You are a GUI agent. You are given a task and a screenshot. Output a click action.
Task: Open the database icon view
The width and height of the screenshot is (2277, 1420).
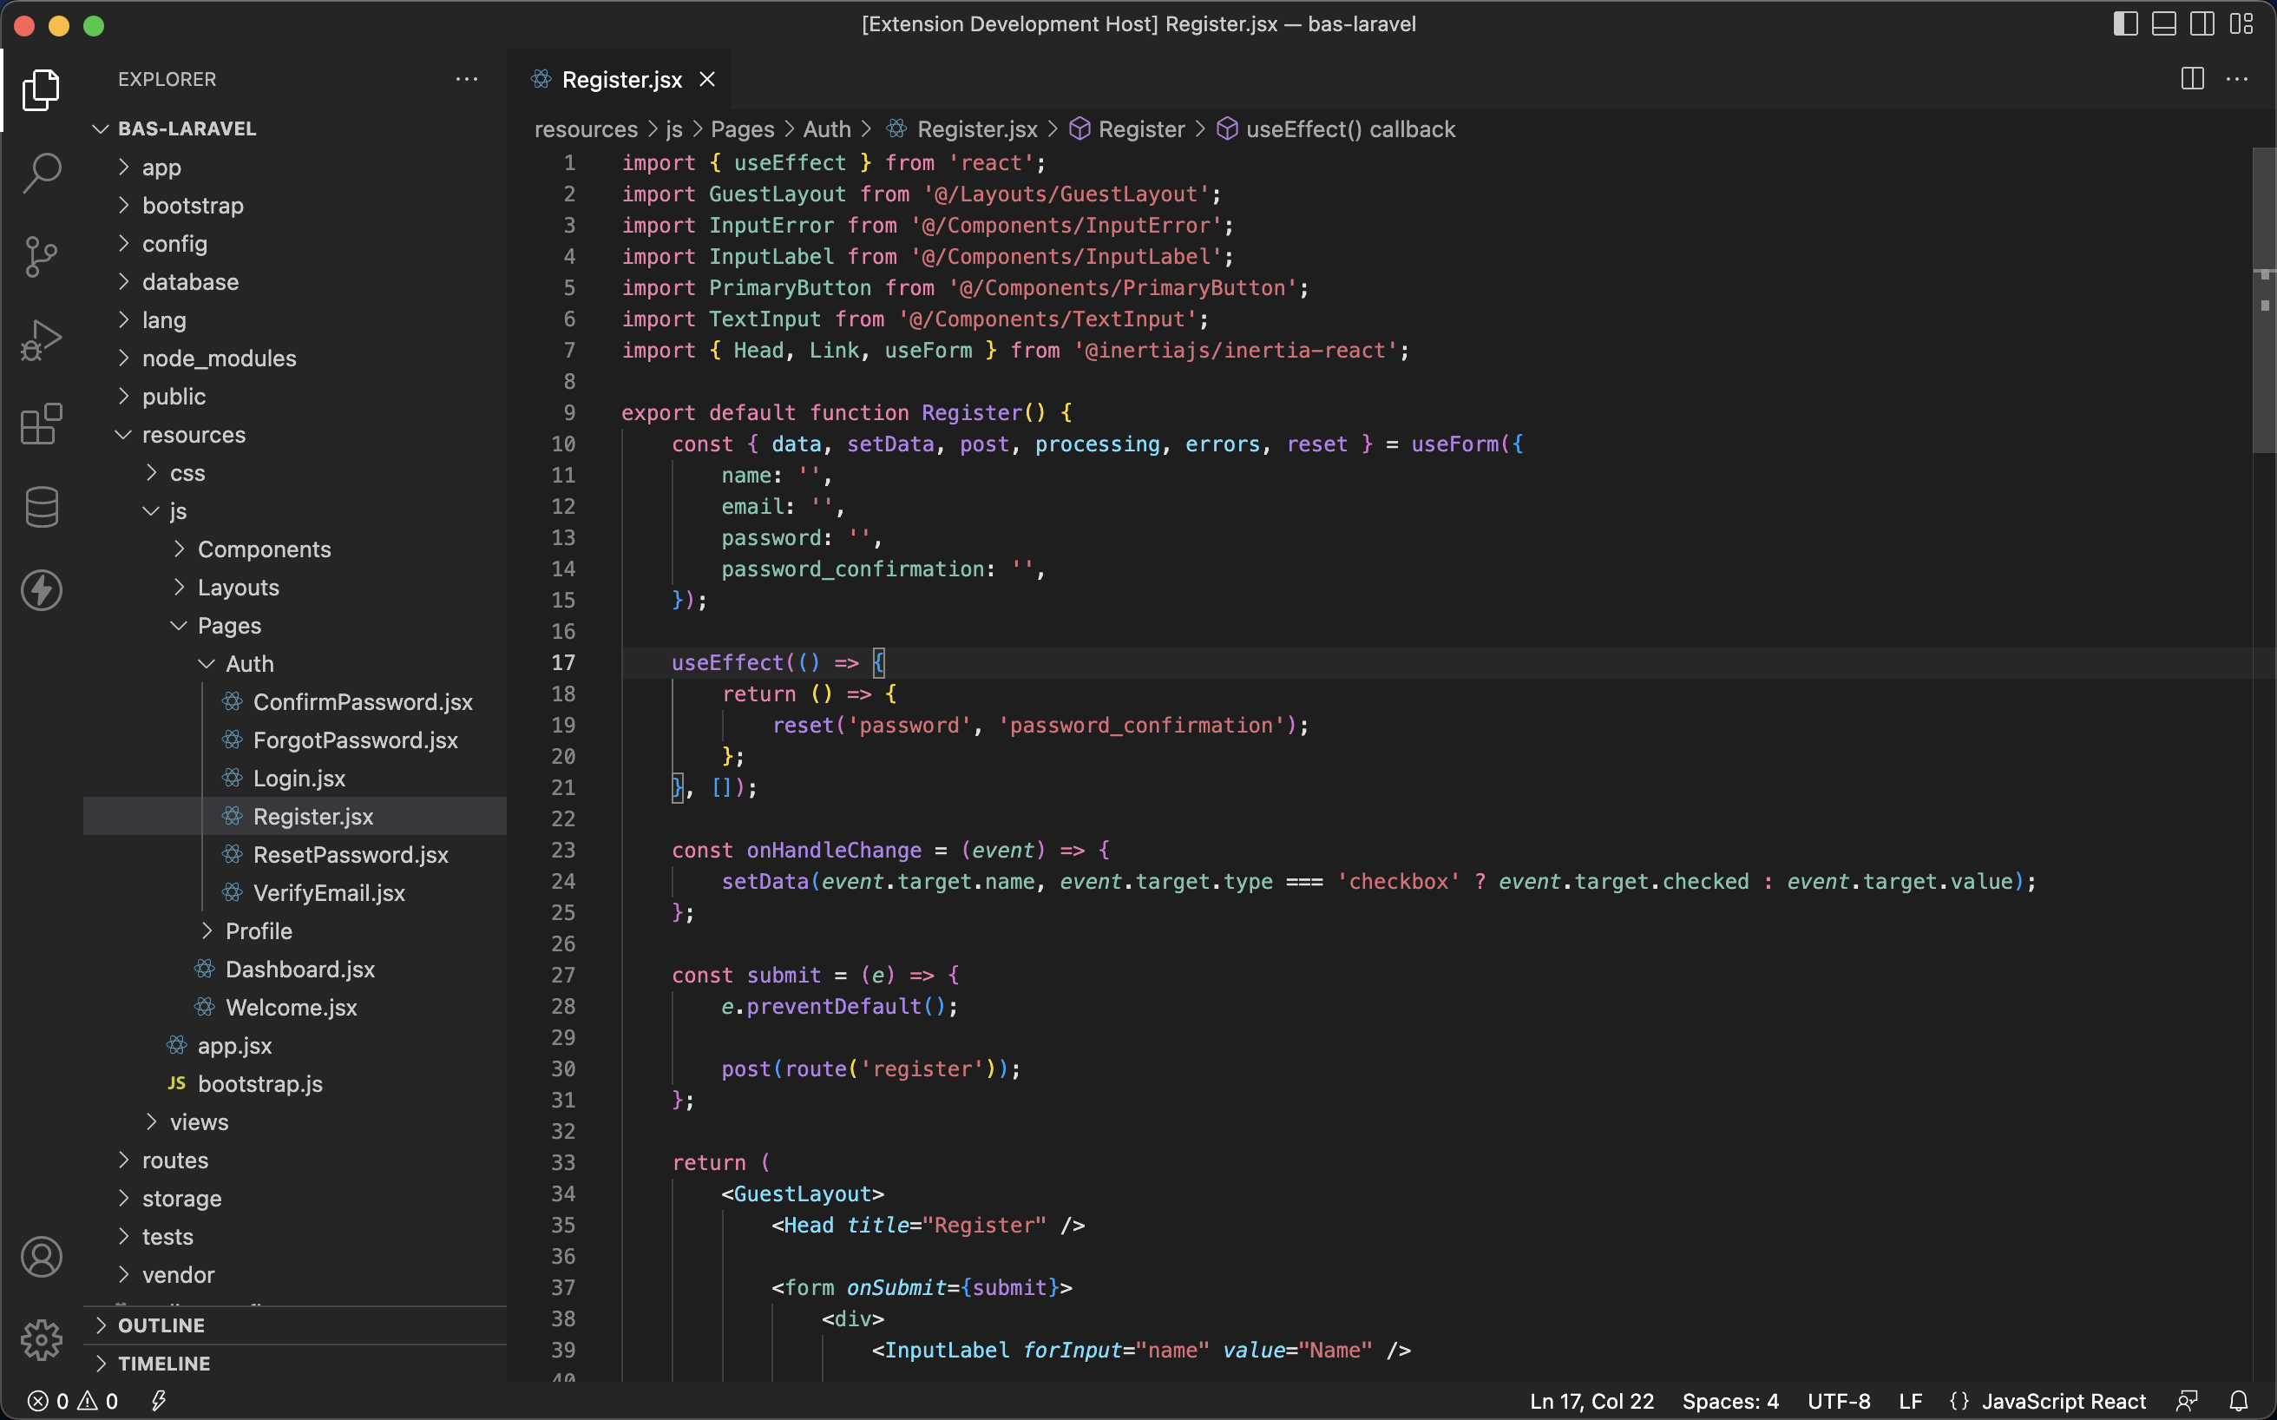coord(42,507)
